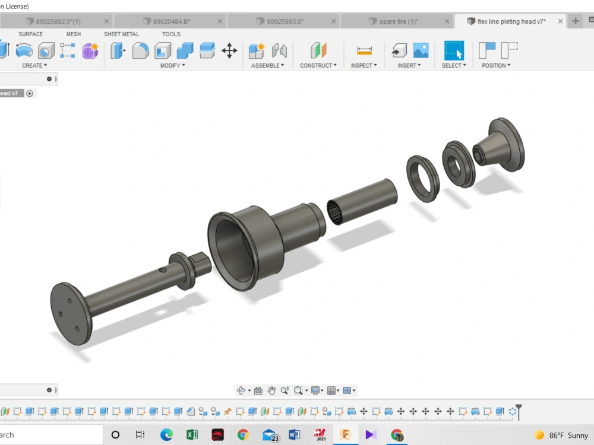This screenshot has width=594, height=445.
Task: Collapse the bottom comments panel dot
Action: 49,390
